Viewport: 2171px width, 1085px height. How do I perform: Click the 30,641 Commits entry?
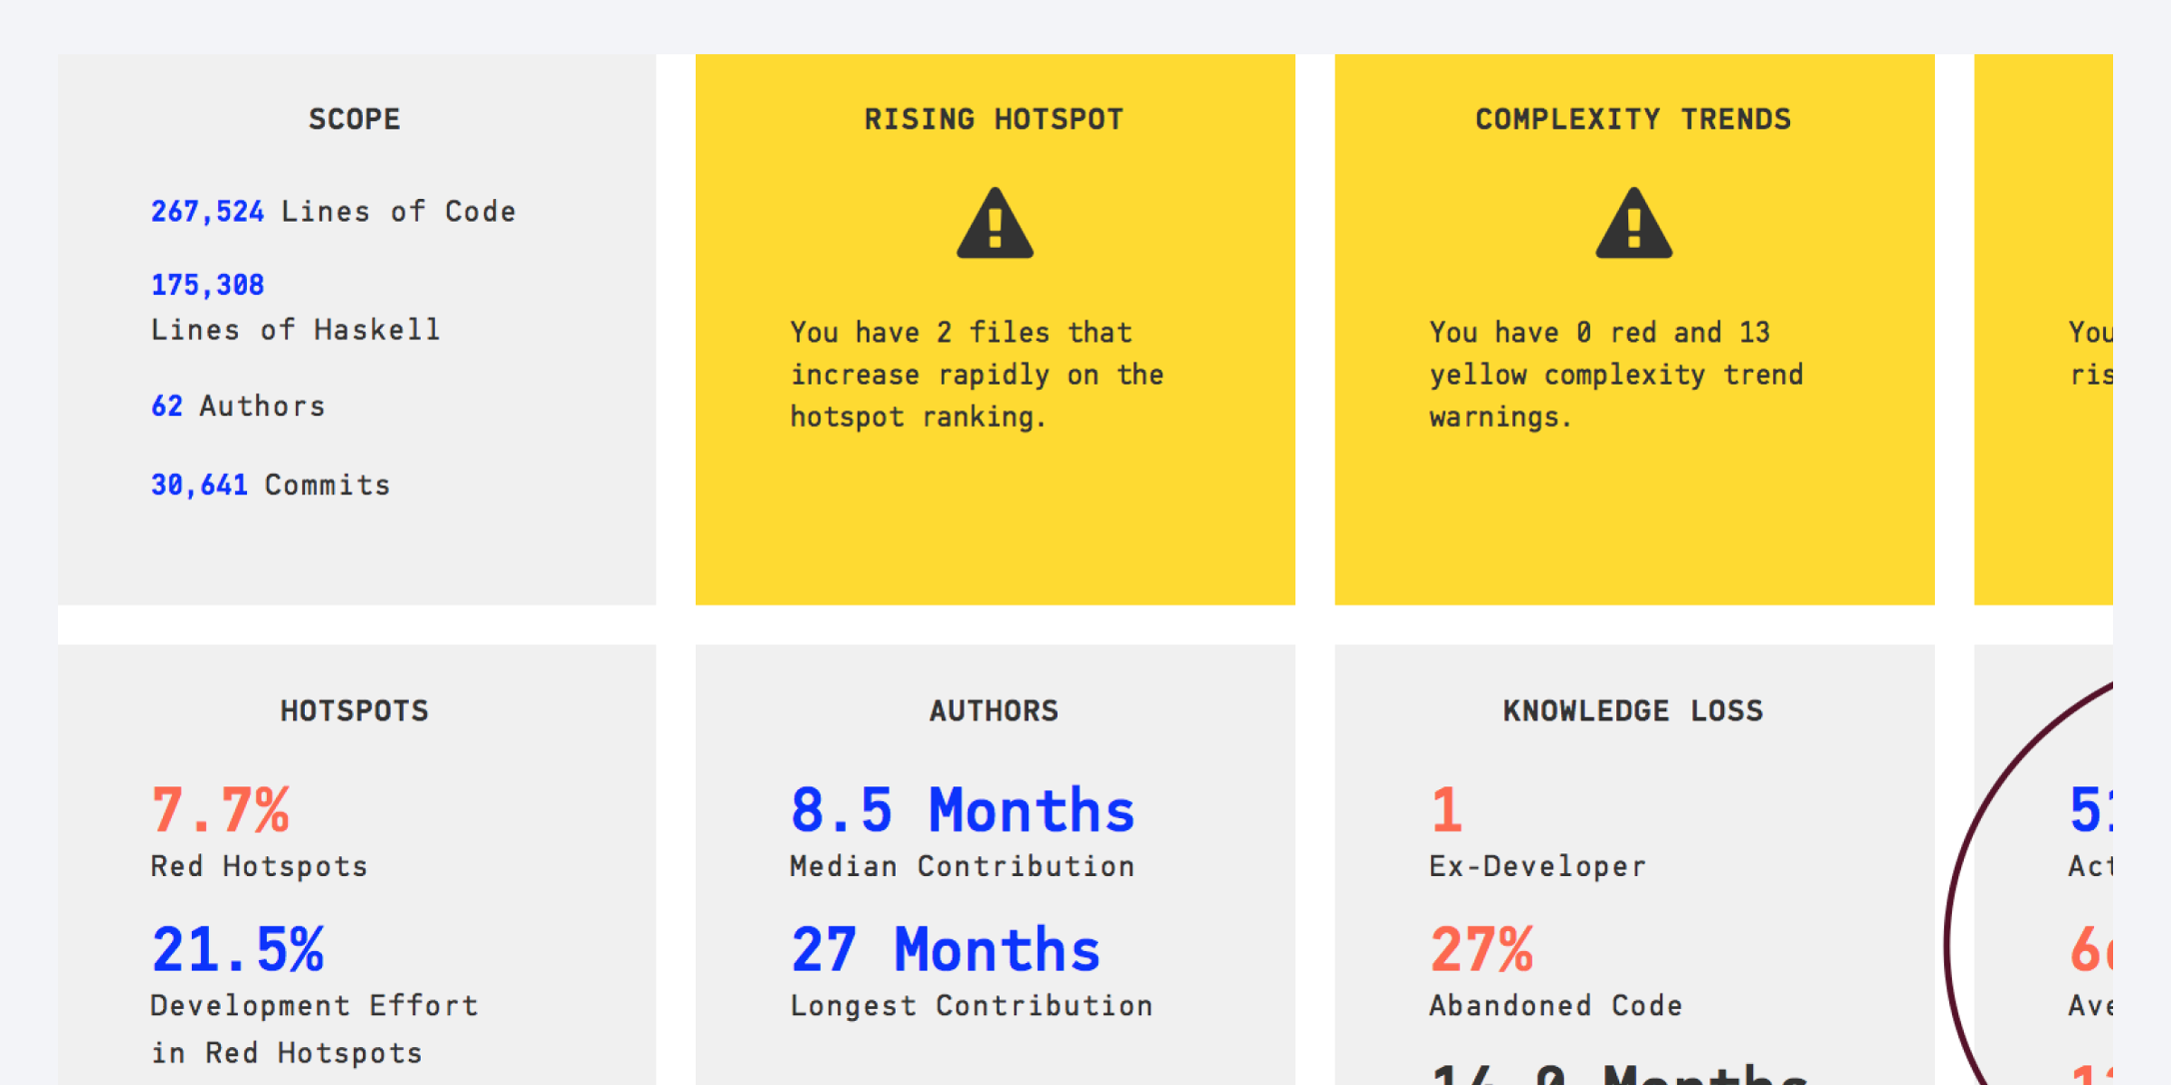pyautogui.click(x=271, y=485)
